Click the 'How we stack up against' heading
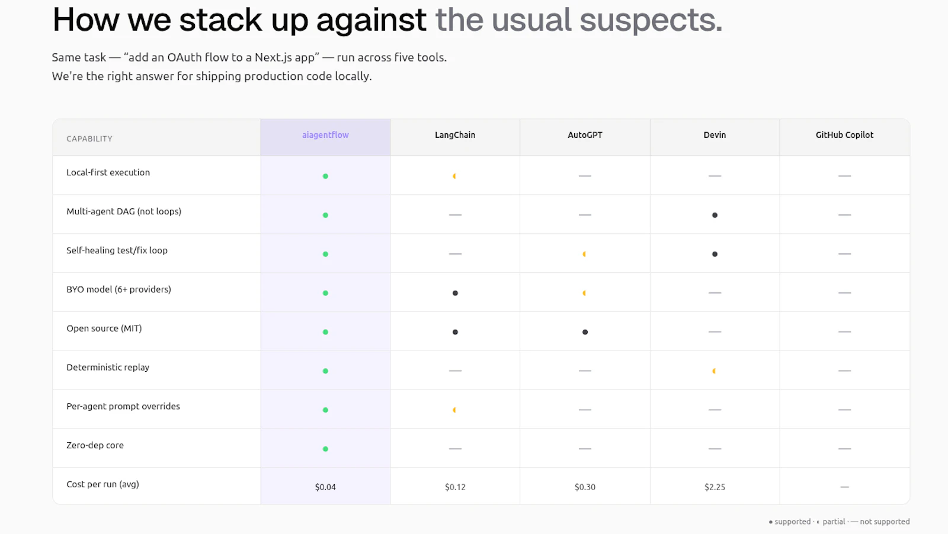948x534 pixels. pos(239,20)
